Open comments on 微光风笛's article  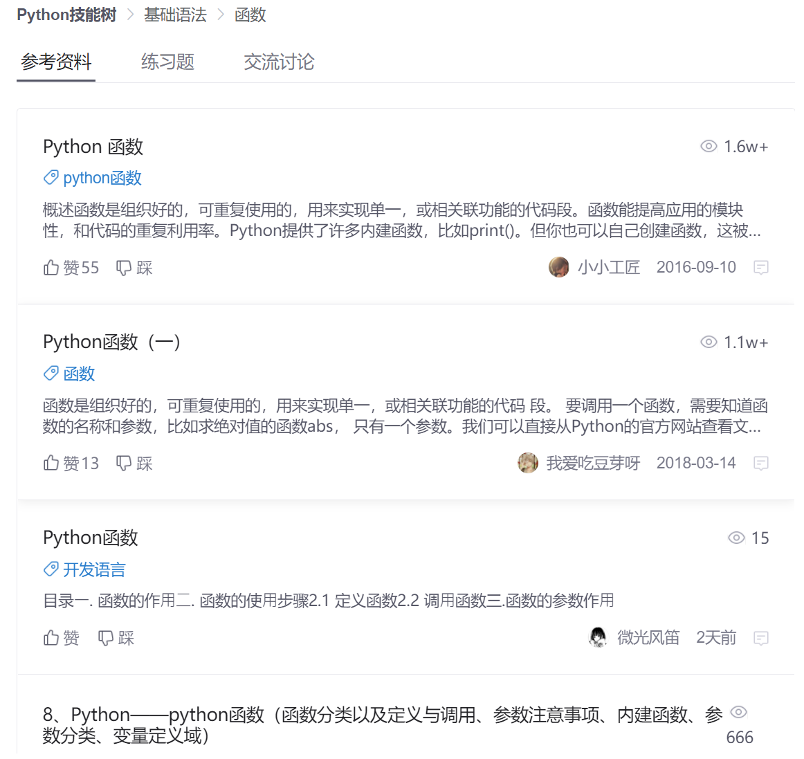pos(760,638)
